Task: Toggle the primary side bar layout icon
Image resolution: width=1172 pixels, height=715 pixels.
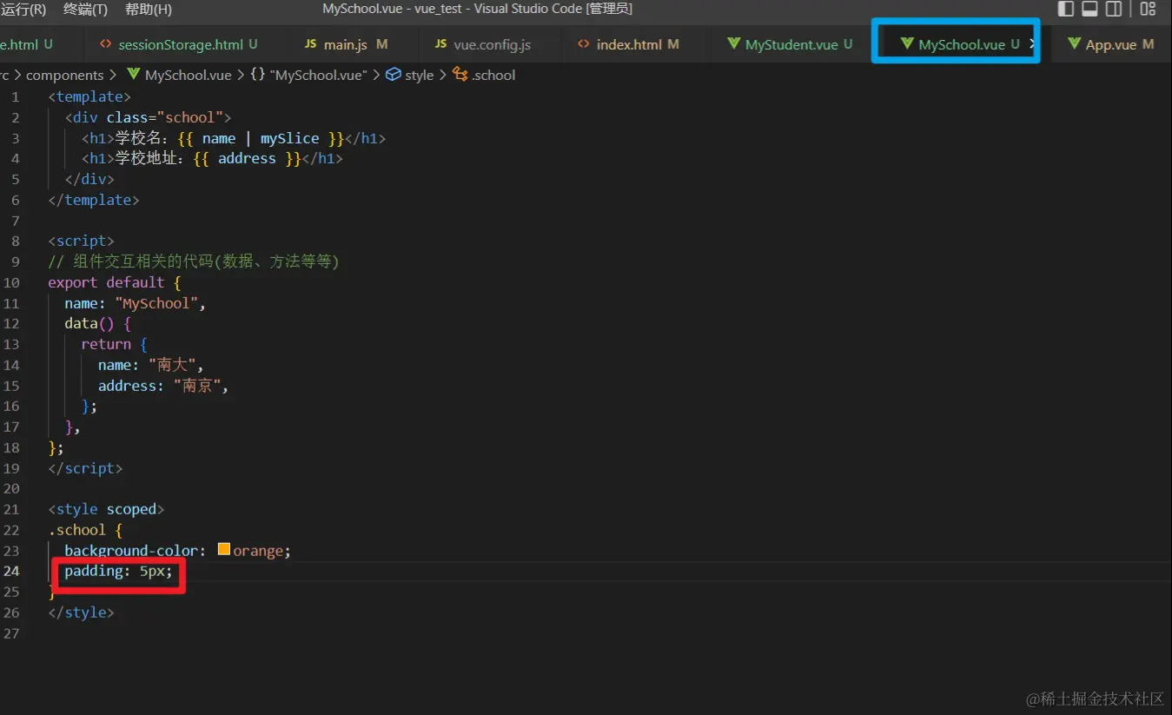Action: 1066,10
